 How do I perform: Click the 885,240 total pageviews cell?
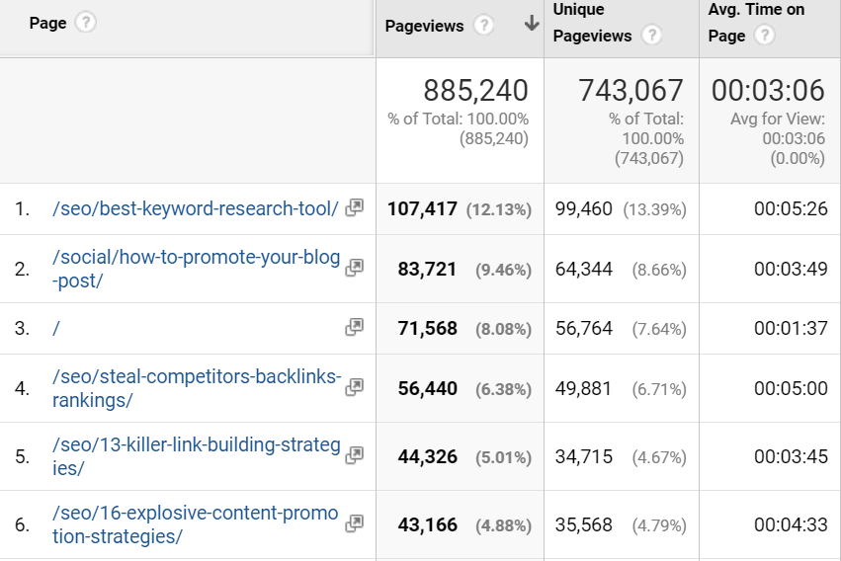[475, 91]
